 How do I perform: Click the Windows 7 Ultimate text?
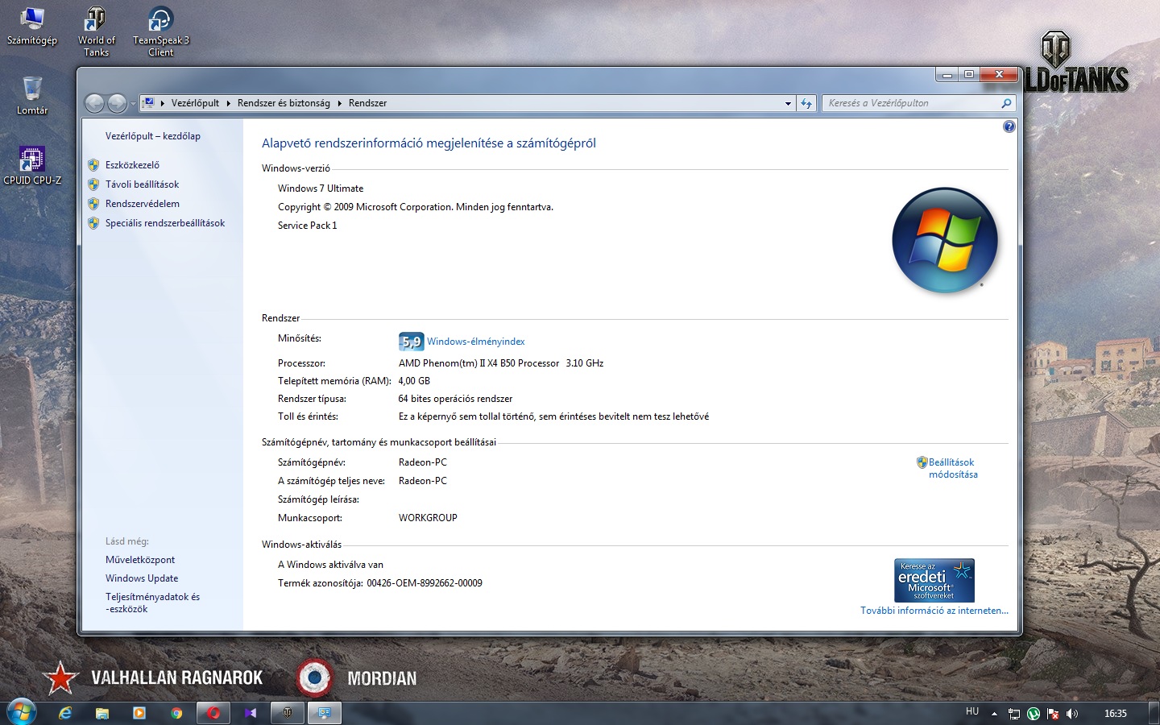coord(321,188)
